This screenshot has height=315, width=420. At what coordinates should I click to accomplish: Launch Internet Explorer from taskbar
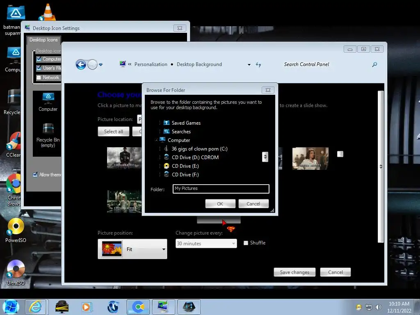coord(36,307)
